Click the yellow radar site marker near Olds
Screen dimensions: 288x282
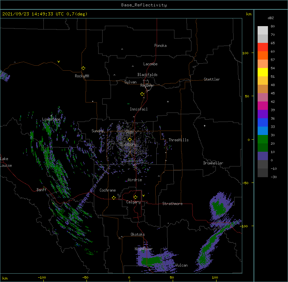pos(130,140)
